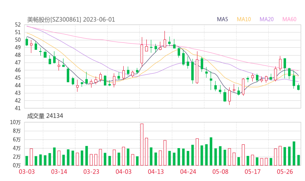Click the 03-03 date label
305x181 pixels.
[x=27, y=172]
